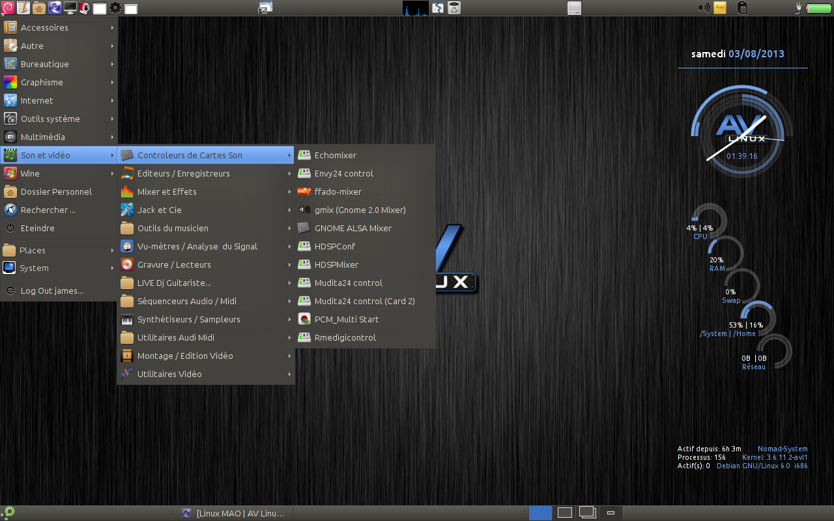834x521 pixels.
Task: Click the clipboard manager tray icon
Action: tap(741, 8)
